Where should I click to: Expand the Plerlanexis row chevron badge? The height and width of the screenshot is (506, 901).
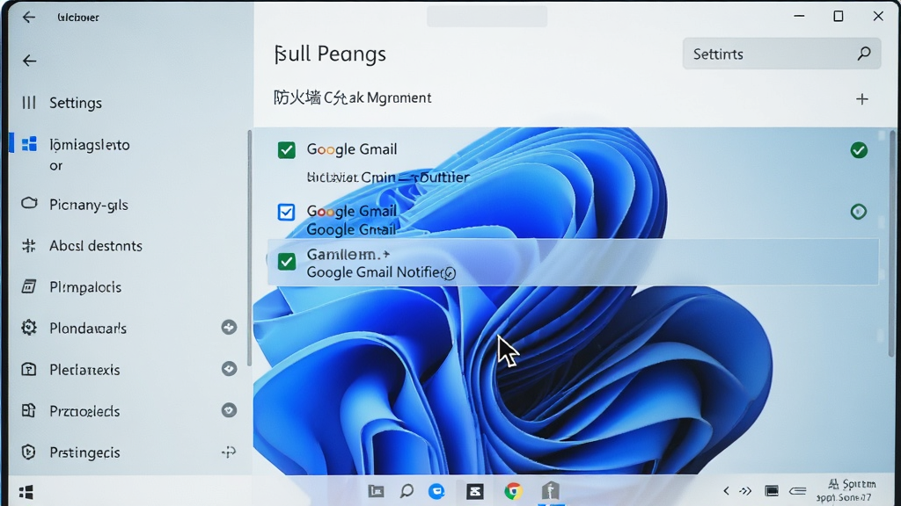tap(229, 368)
